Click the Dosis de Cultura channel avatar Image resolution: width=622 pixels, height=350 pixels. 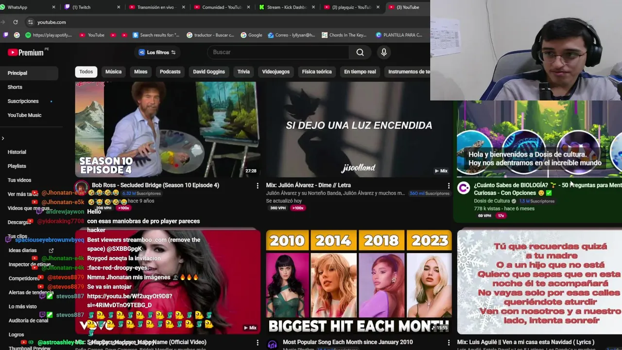coord(464,188)
